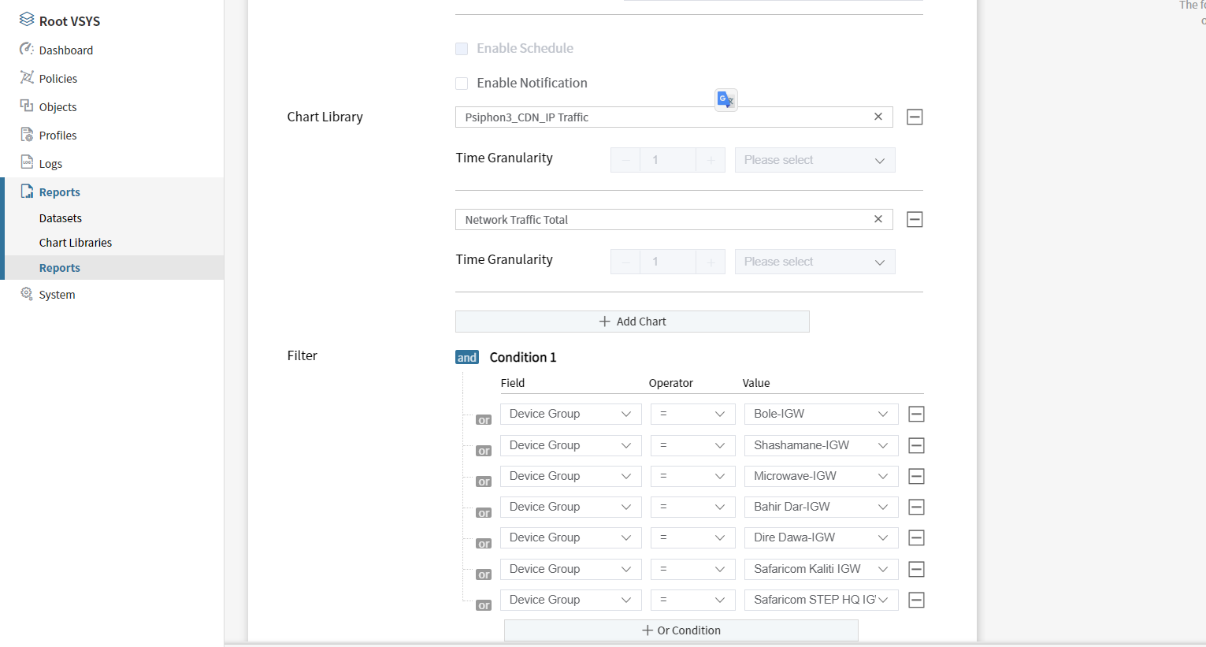Viewport: 1206px width, 647px height.
Task: Increase the second Time Granularity stepper value
Action: pyautogui.click(x=711, y=262)
